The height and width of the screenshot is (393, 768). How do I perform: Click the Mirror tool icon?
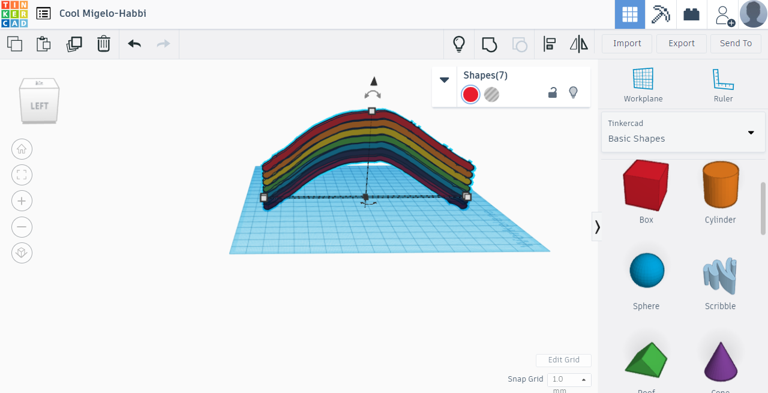(579, 44)
